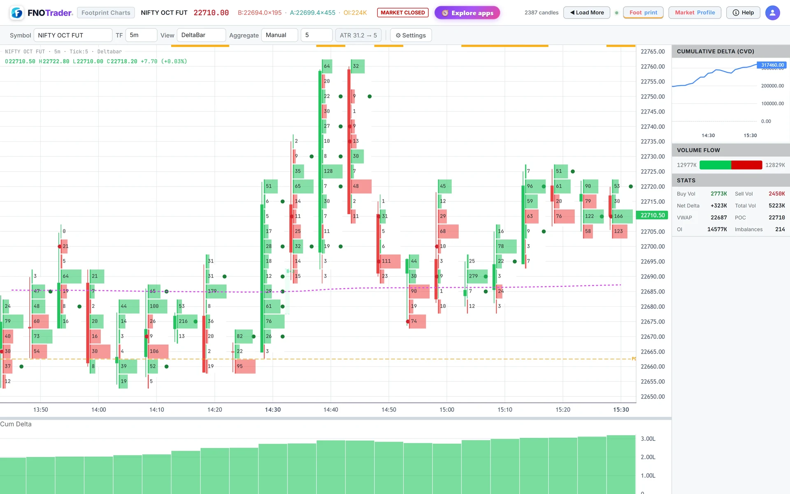
Task: Open the Symbol NIFTY OCT FUT dropdown
Action: [x=73, y=35]
